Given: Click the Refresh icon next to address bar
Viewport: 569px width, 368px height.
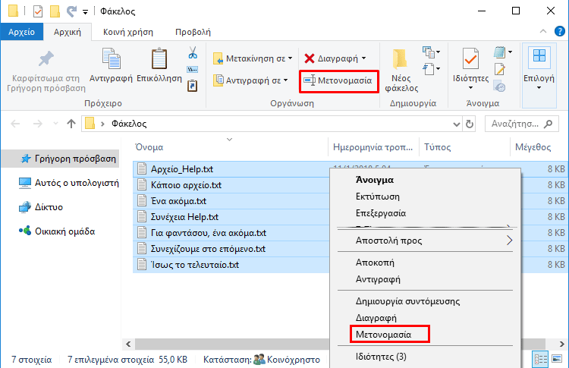Looking at the screenshot, I should pyautogui.click(x=469, y=124).
